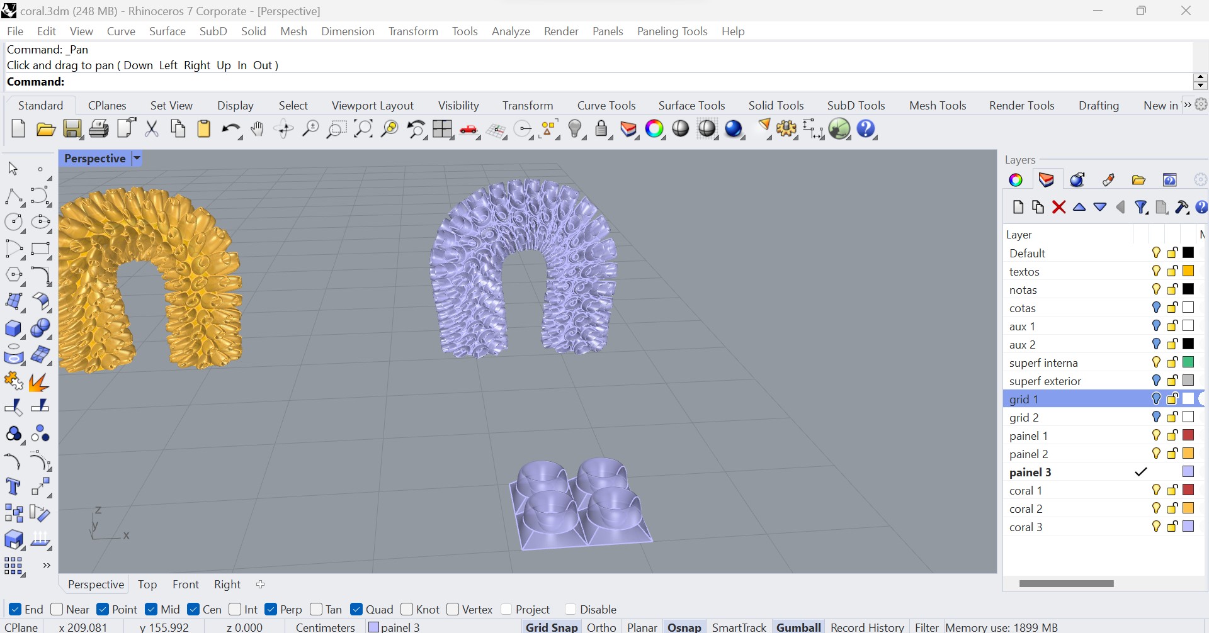Click the lavender color swatch of coral 3

pos(1188,527)
